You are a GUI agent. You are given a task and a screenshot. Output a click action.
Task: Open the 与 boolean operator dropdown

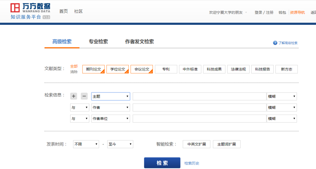[x=79, y=107]
